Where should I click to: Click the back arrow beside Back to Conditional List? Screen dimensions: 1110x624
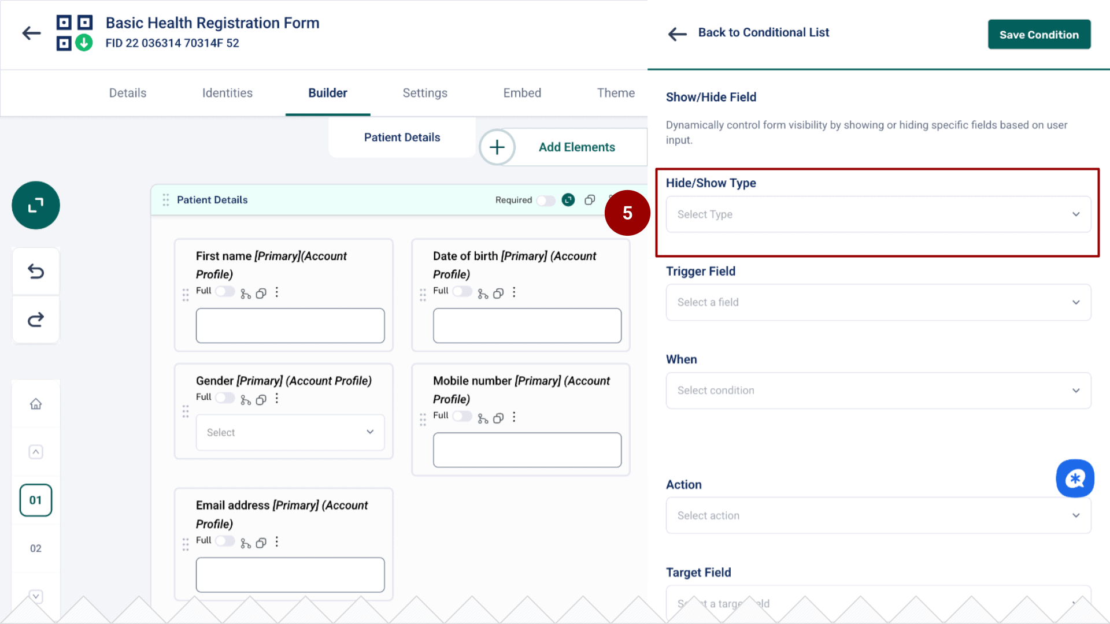tap(677, 34)
